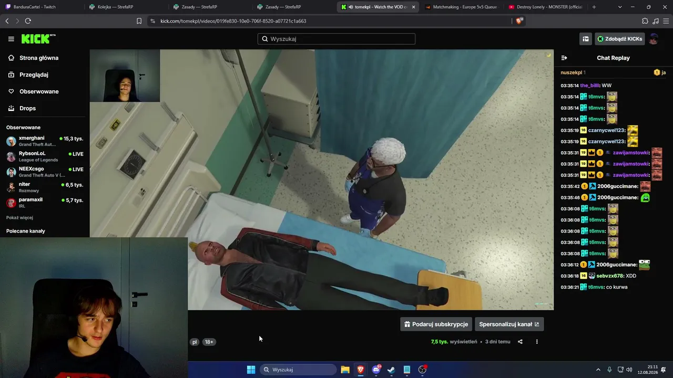Image resolution: width=673 pixels, height=378 pixels.
Task: Open File Explorer from the taskbar
Action: click(x=345, y=370)
